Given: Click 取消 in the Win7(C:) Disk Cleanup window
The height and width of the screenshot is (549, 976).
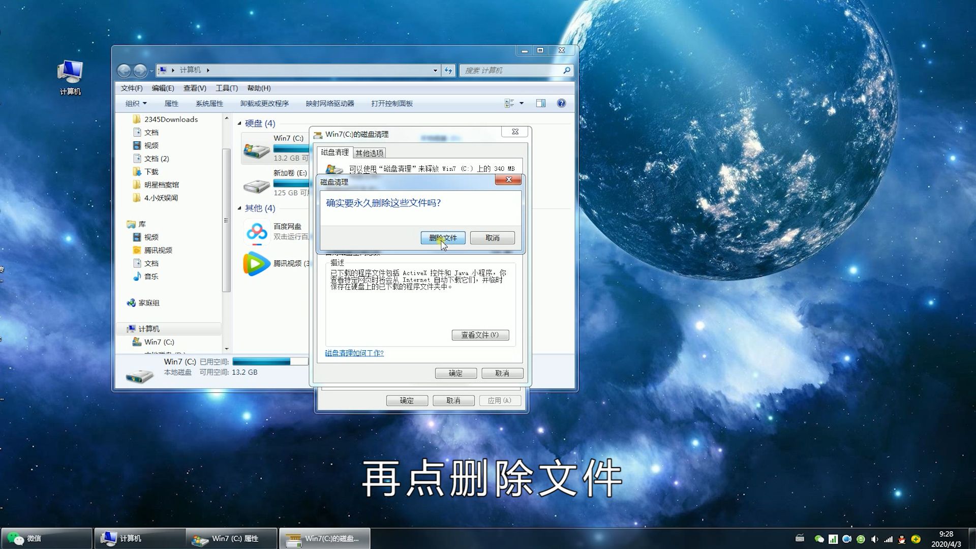Looking at the screenshot, I should point(502,373).
